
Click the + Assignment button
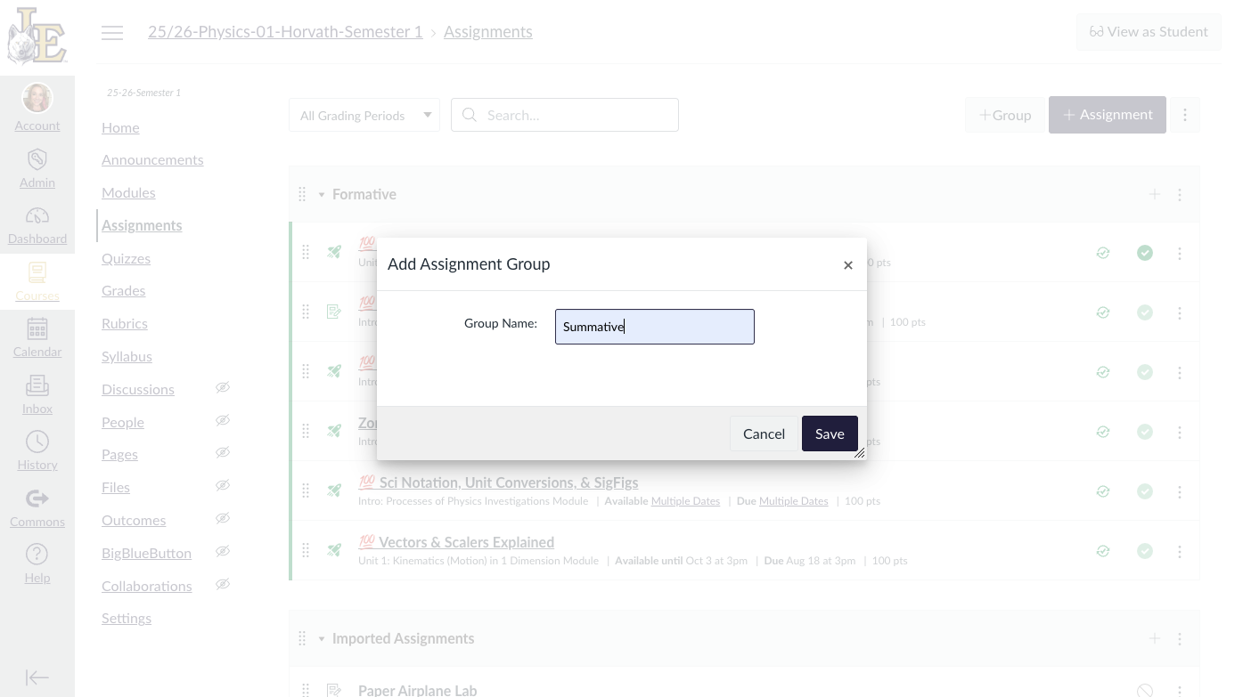pos(1108,115)
